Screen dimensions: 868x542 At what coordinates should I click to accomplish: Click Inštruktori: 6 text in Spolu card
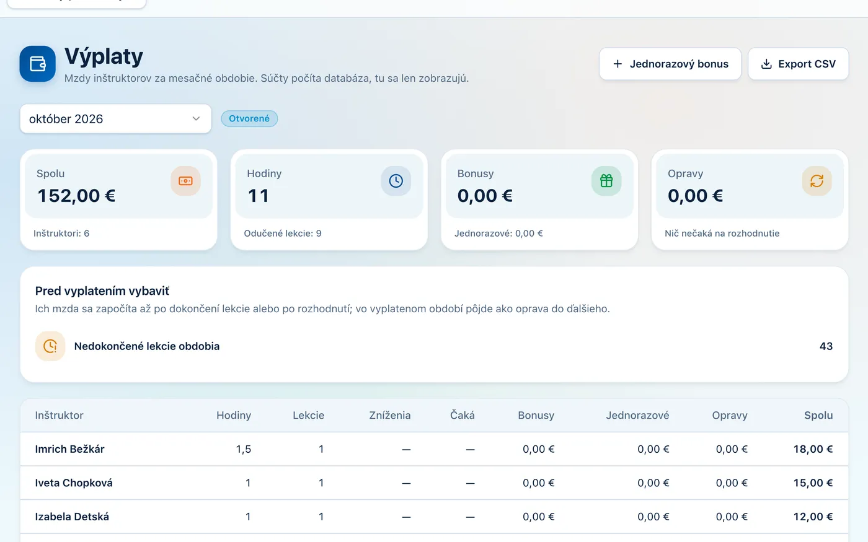click(61, 234)
